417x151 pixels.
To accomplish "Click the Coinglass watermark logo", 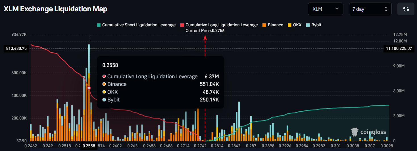I will click(368, 132).
